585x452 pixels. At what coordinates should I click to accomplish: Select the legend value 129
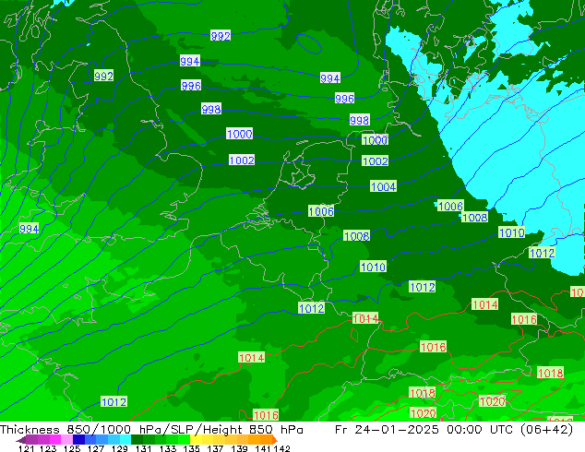(120, 448)
